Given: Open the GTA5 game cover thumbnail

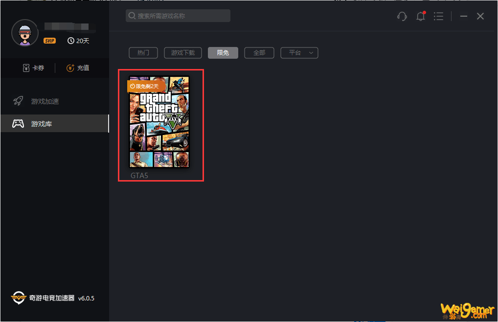Looking at the screenshot, I should [x=159, y=122].
